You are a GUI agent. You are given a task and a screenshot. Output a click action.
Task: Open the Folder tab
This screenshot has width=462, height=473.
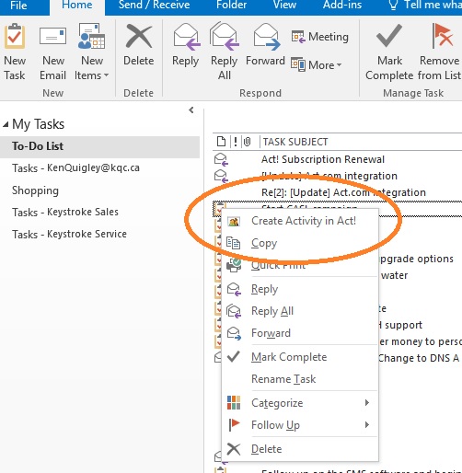[x=231, y=6]
